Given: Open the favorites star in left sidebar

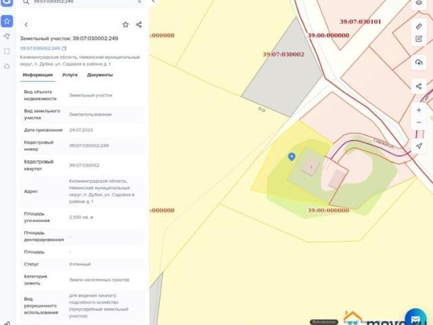Looking at the screenshot, I should [x=7, y=21].
